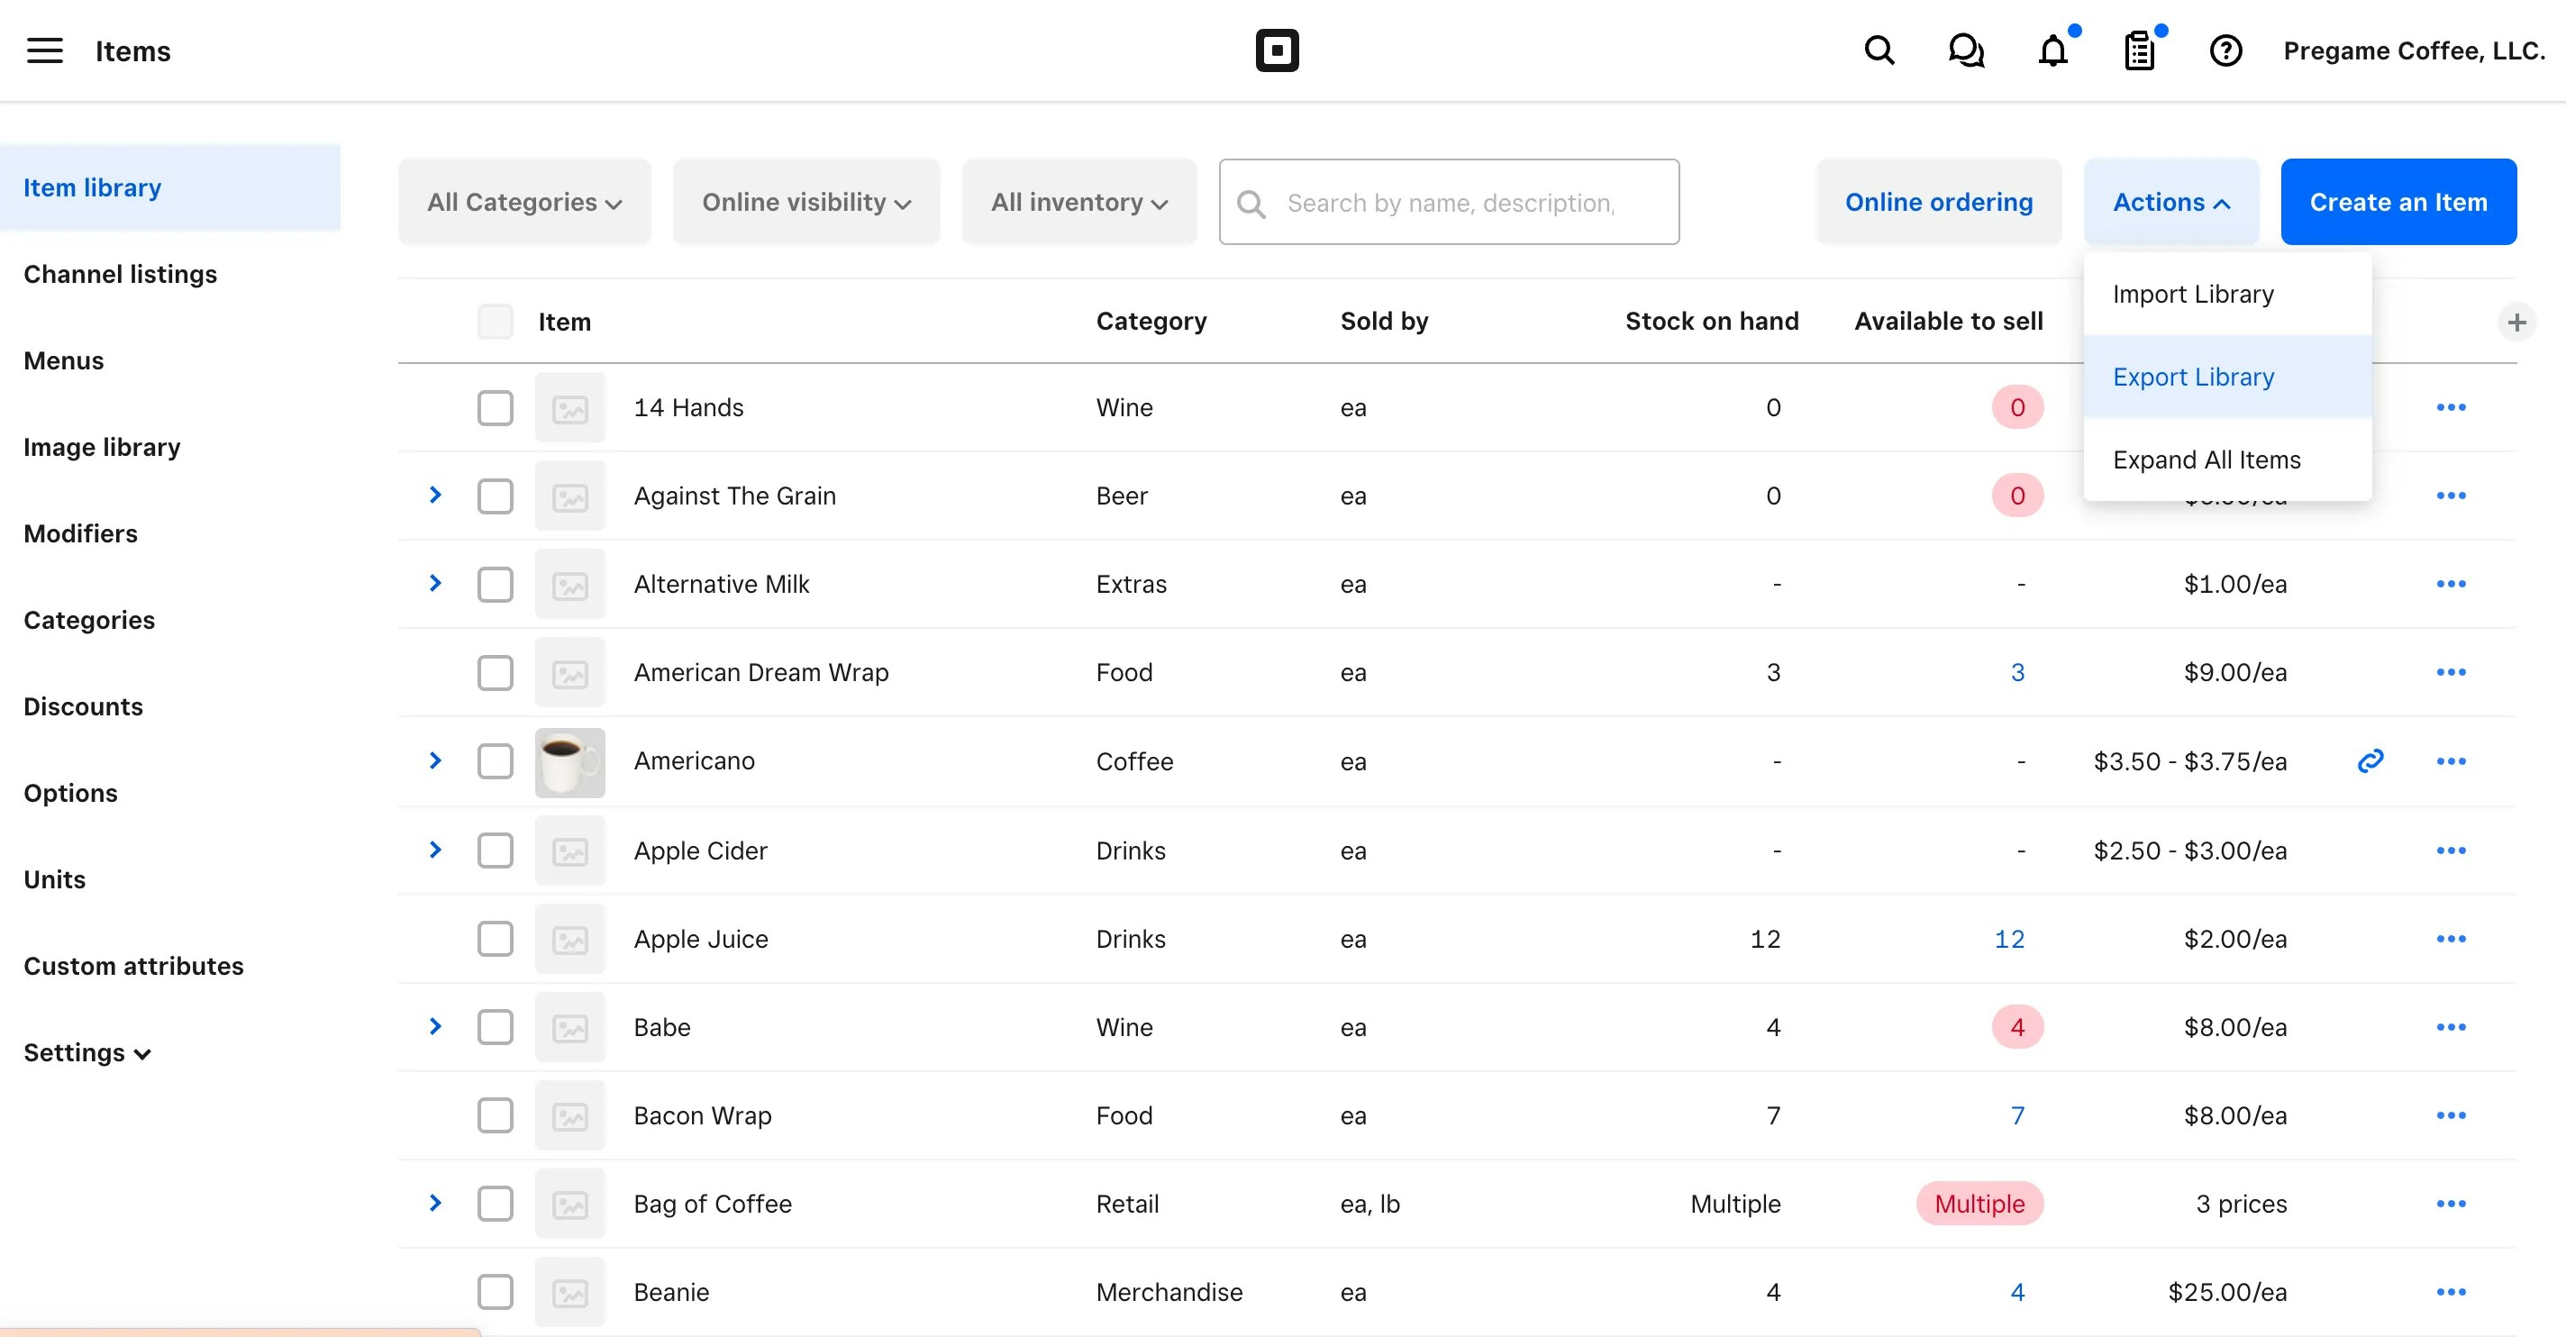This screenshot has height=1337, width=2566.
Task: Open more options for American Dream Wrap
Action: [2452, 672]
